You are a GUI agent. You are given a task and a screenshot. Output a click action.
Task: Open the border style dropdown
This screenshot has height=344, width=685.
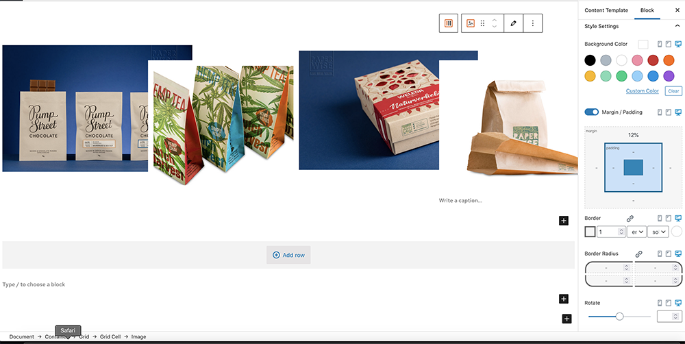[658, 232]
